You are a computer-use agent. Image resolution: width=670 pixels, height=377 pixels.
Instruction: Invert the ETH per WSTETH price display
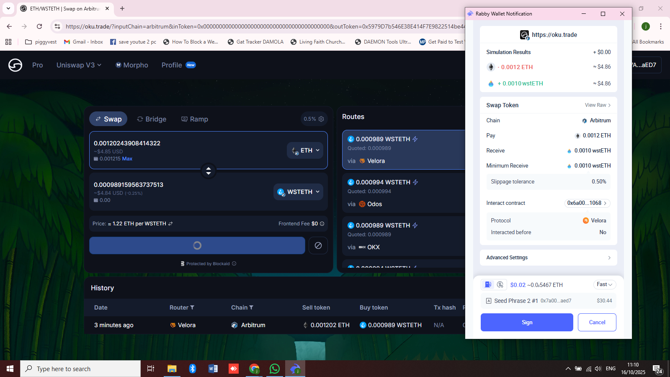click(170, 224)
